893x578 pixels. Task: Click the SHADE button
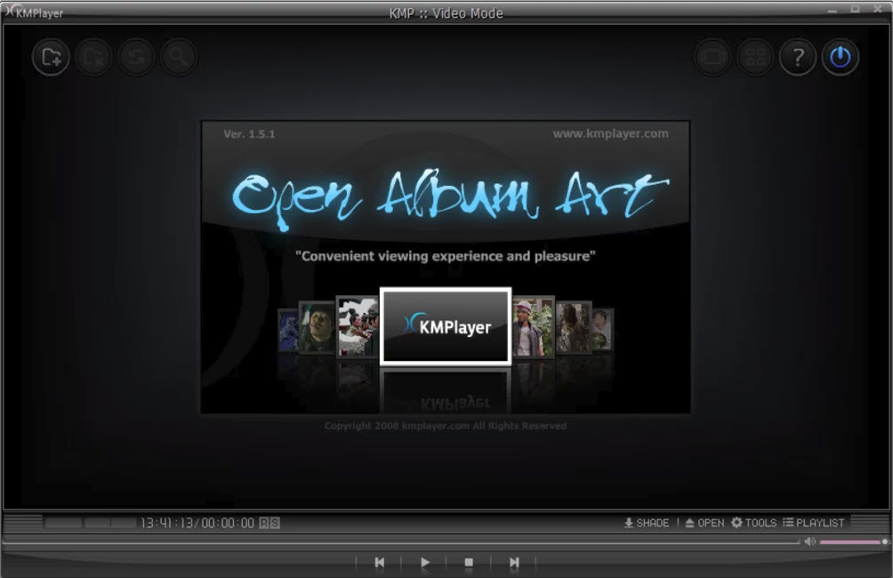coord(647,523)
